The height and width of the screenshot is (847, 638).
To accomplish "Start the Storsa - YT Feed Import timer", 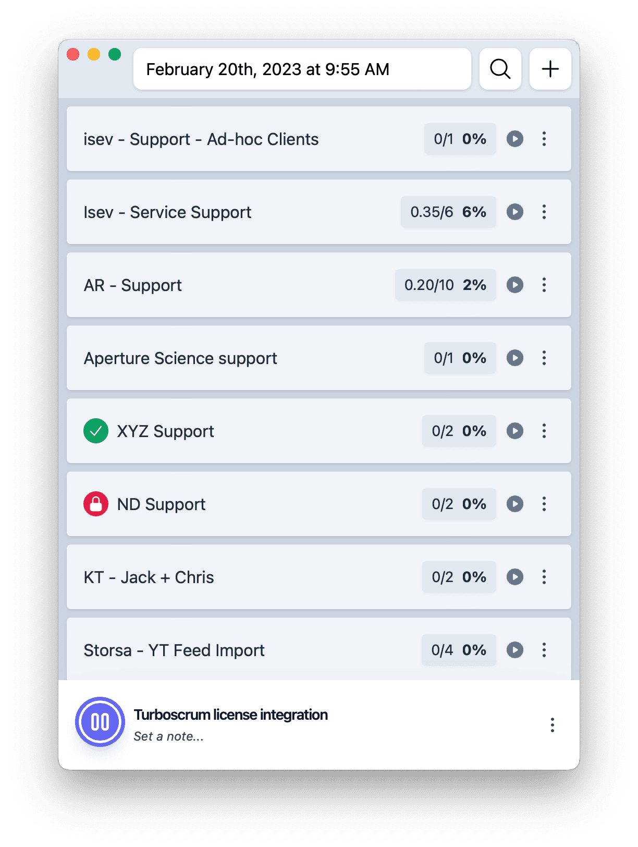I will [515, 650].
